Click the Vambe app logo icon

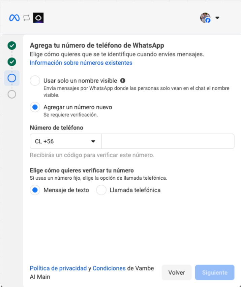click(38, 18)
